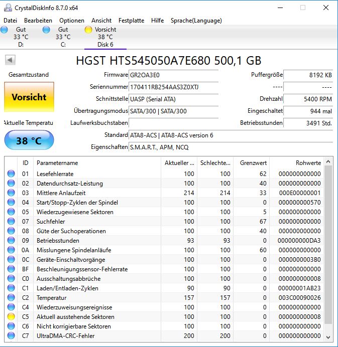Screen dimensions: 338x347
Task: Click the status icon of Güte der Suchoperationen row
Action: click(x=11, y=231)
